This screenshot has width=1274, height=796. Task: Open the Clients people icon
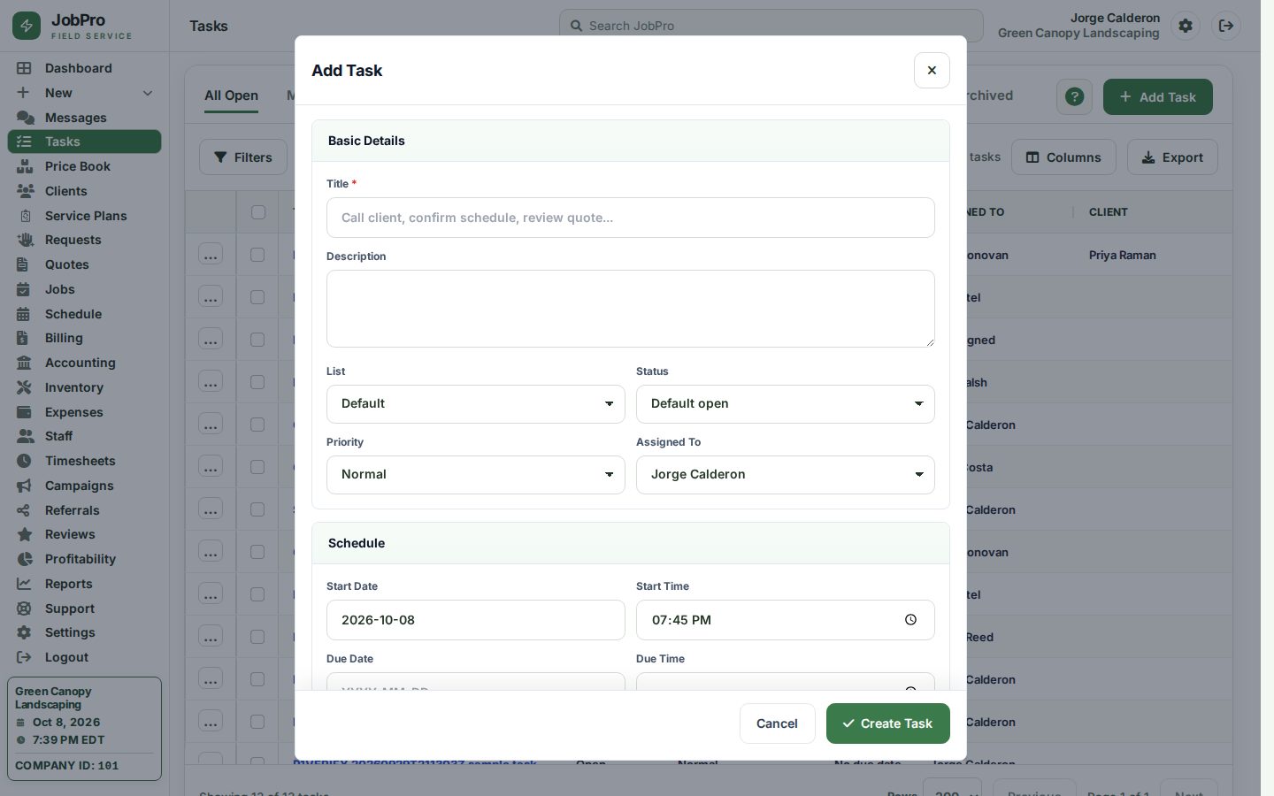(25, 191)
